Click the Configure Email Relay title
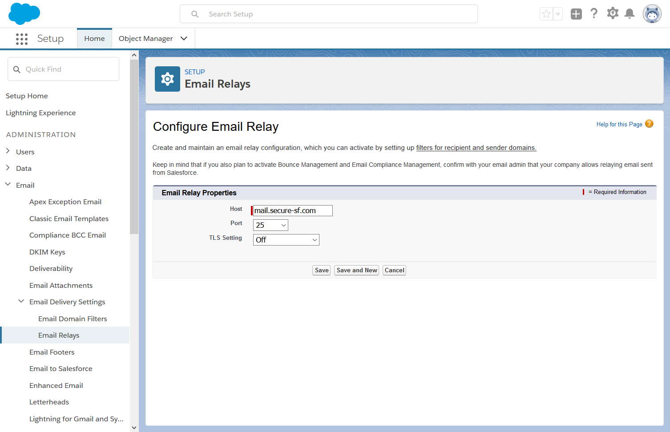 216,127
